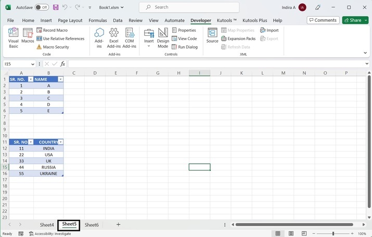
Task: Select the cell containing INDIA
Action: (48, 148)
